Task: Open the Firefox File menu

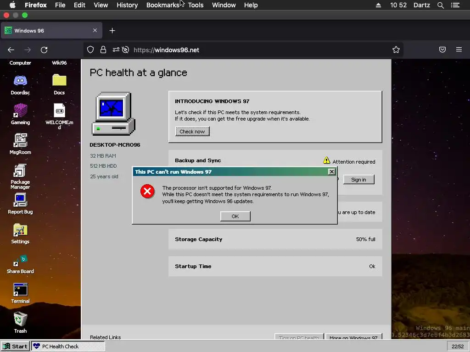Action: point(60,5)
